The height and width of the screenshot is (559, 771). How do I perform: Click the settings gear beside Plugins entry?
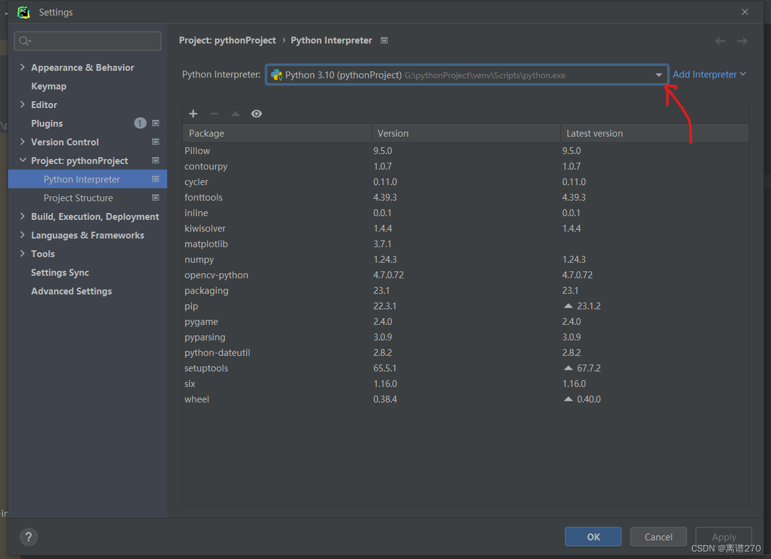[x=155, y=123]
